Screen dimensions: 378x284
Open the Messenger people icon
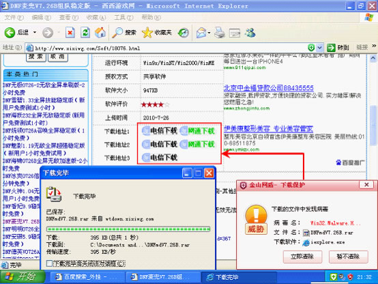click(250, 32)
